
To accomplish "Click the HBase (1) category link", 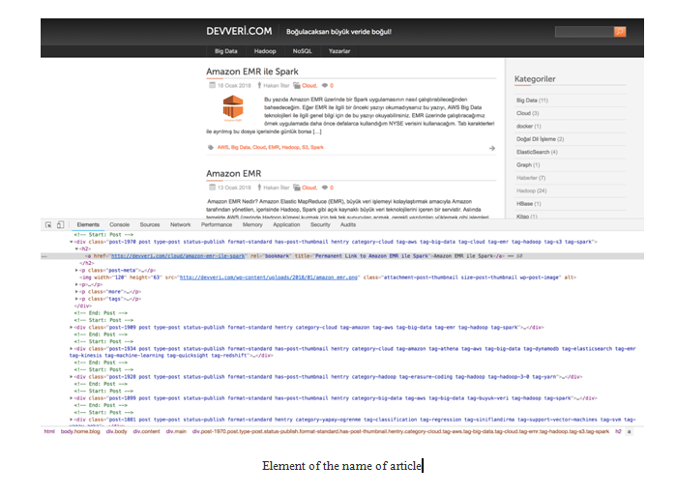I will click(528, 204).
